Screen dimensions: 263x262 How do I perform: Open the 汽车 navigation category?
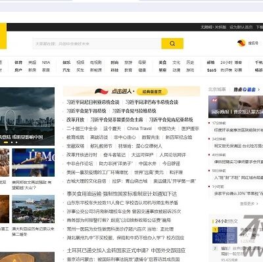point(66,70)
